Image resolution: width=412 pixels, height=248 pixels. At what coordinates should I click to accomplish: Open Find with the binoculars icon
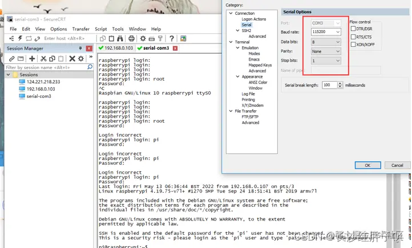(x=120, y=38)
